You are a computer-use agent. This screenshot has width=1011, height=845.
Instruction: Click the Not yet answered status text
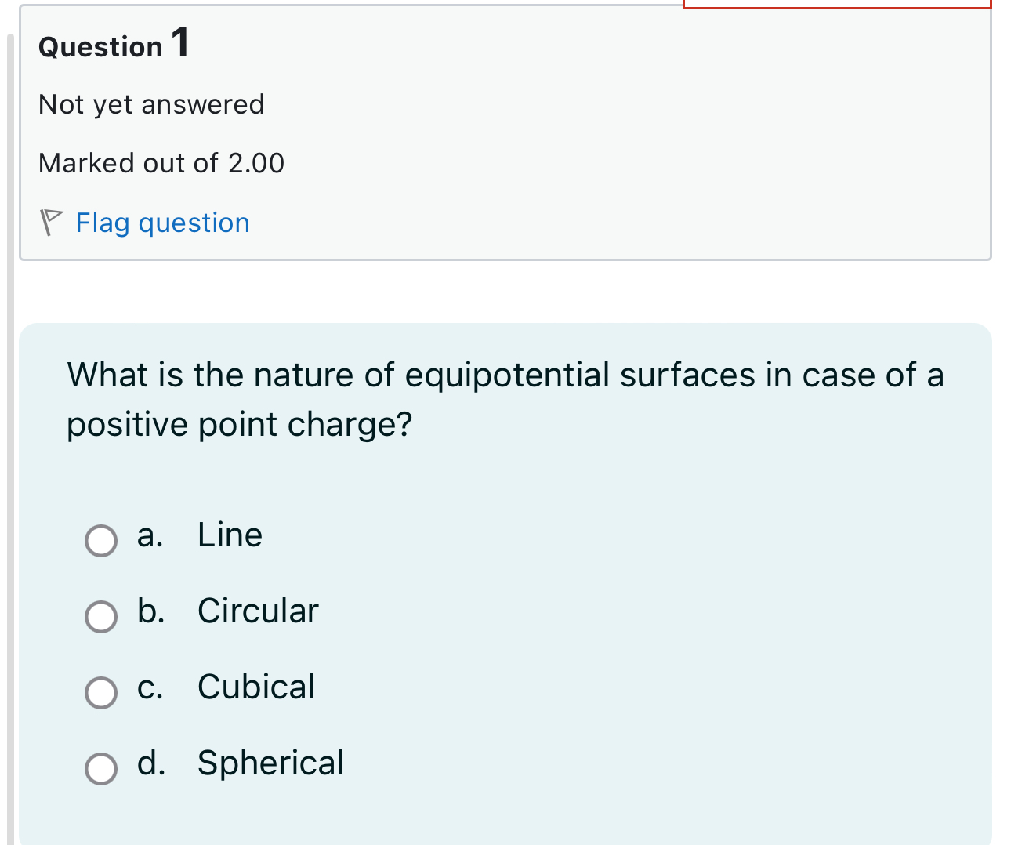coord(151,103)
